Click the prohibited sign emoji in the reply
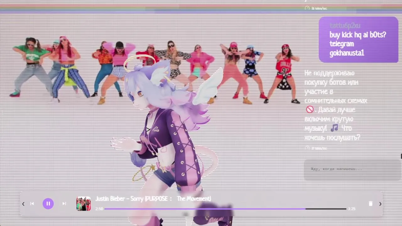The image size is (402, 226). [310, 110]
